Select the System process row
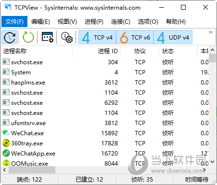Image resolution: width=217 pixels, height=185 pixels. (x=105, y=72)
